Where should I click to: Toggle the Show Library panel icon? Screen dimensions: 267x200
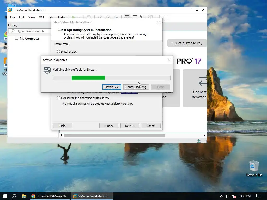tap(127, 17)
